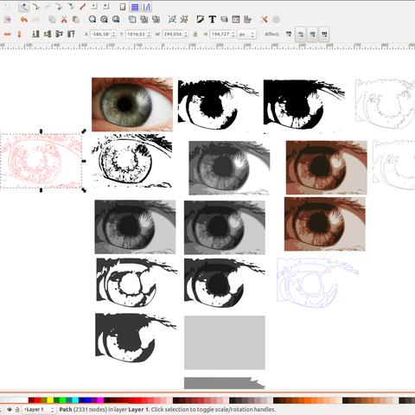Open Fill and Stroke dialog icon
Screen dimensions: 415x415
point(201,19)
